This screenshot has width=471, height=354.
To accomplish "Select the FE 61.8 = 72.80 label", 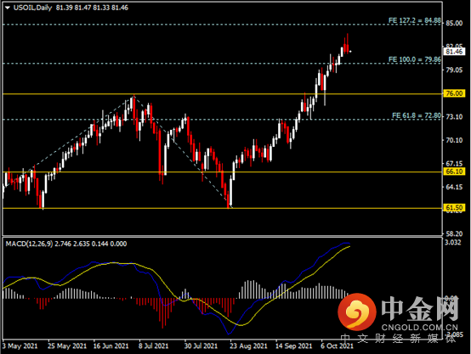I will 417,115.
